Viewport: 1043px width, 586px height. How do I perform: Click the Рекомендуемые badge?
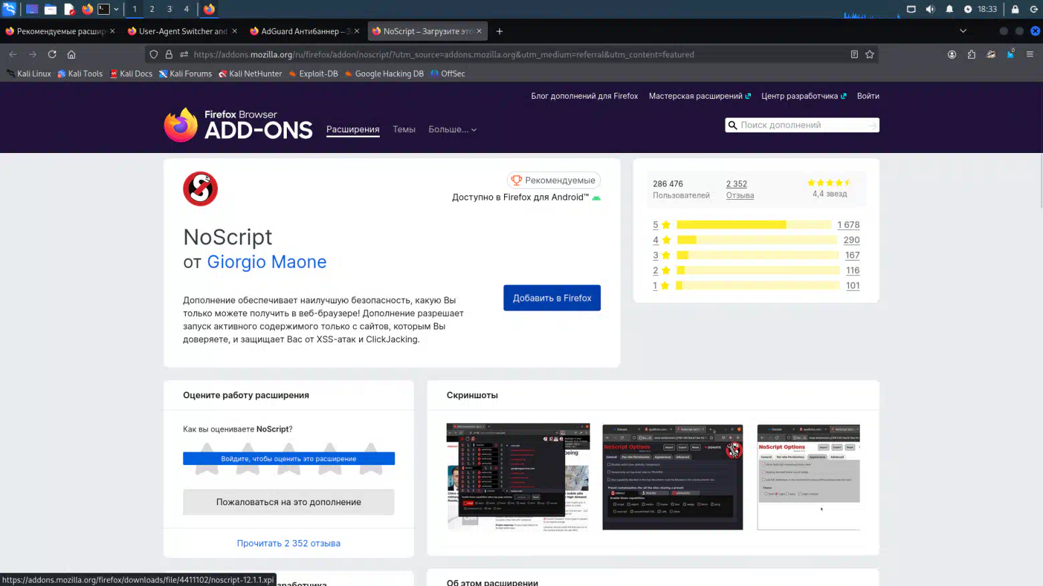pyautogui.click(x=554, y=180)
